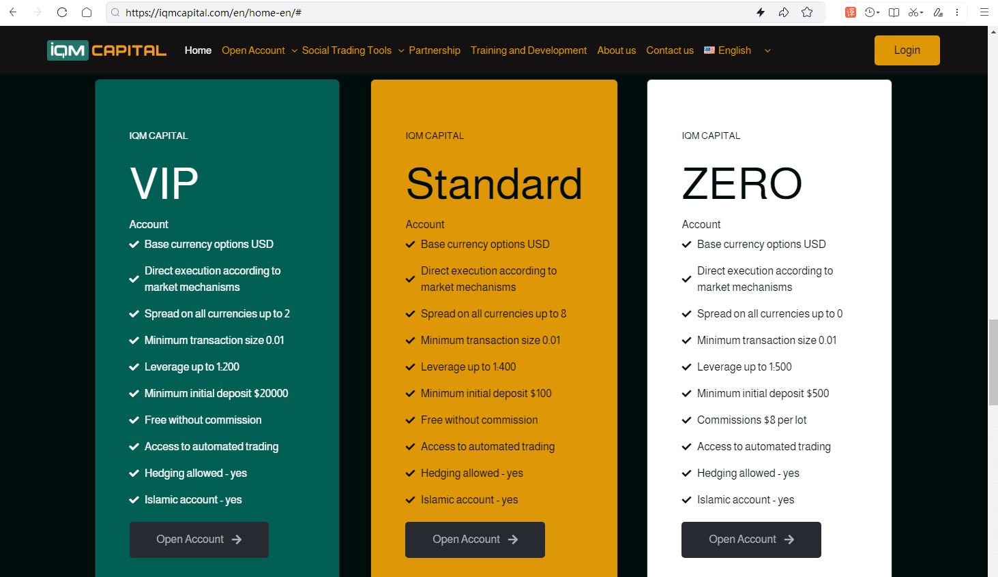Image resolution: width=998 pixels, height=577 pixels.
Task: Click the VIP plan heading
Action: 164,184
